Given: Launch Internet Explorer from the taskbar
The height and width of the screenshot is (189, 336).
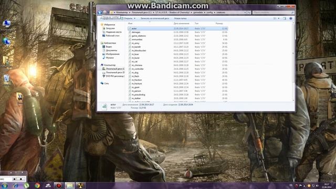Looking at the screenshot, I should tap(16, 185).
